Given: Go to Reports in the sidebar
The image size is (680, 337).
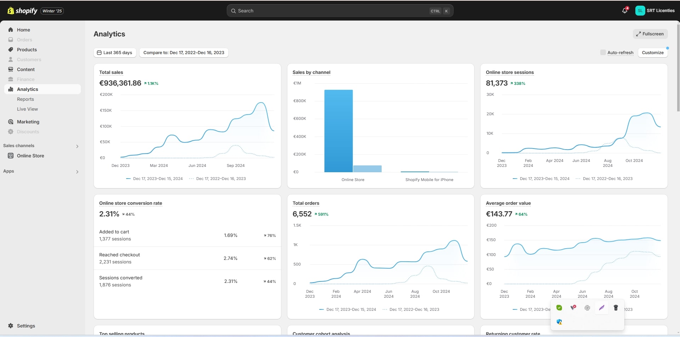Looking at the screenshot, I should 26,99.
